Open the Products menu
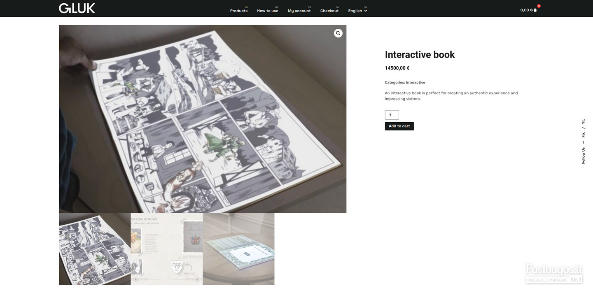Screen dimensions: 593x293 coord(239,11)
